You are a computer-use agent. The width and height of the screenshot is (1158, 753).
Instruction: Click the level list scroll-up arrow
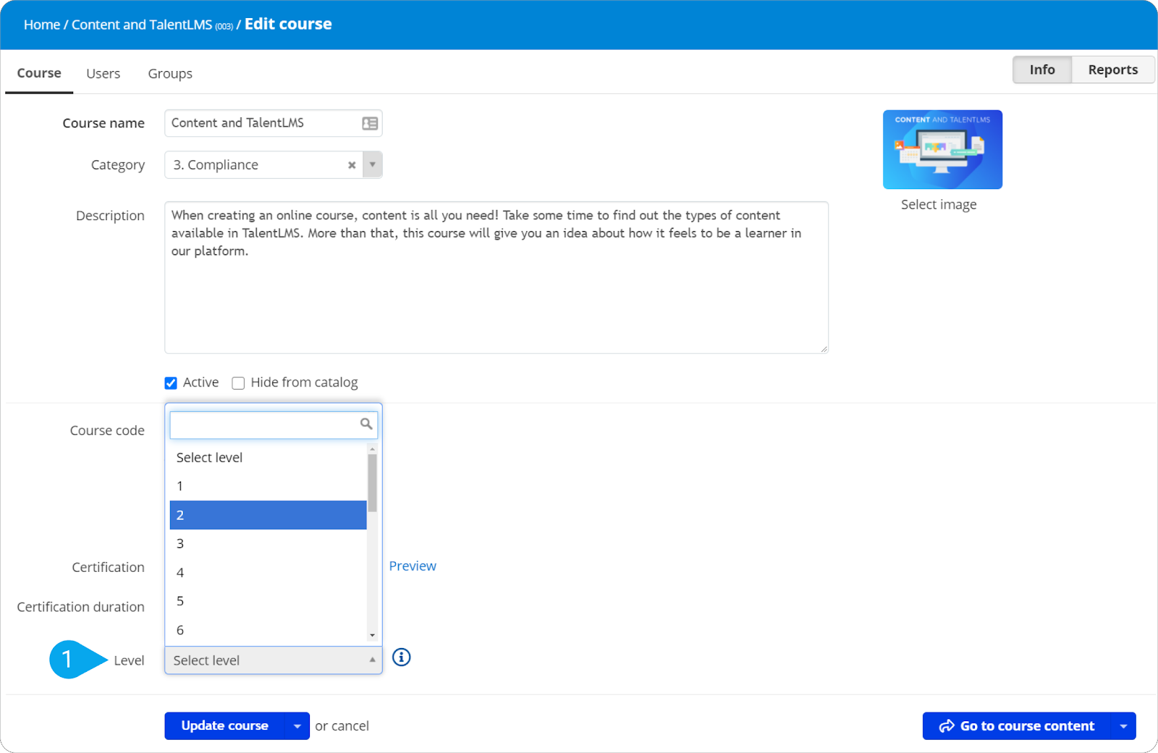pos(372,449)
